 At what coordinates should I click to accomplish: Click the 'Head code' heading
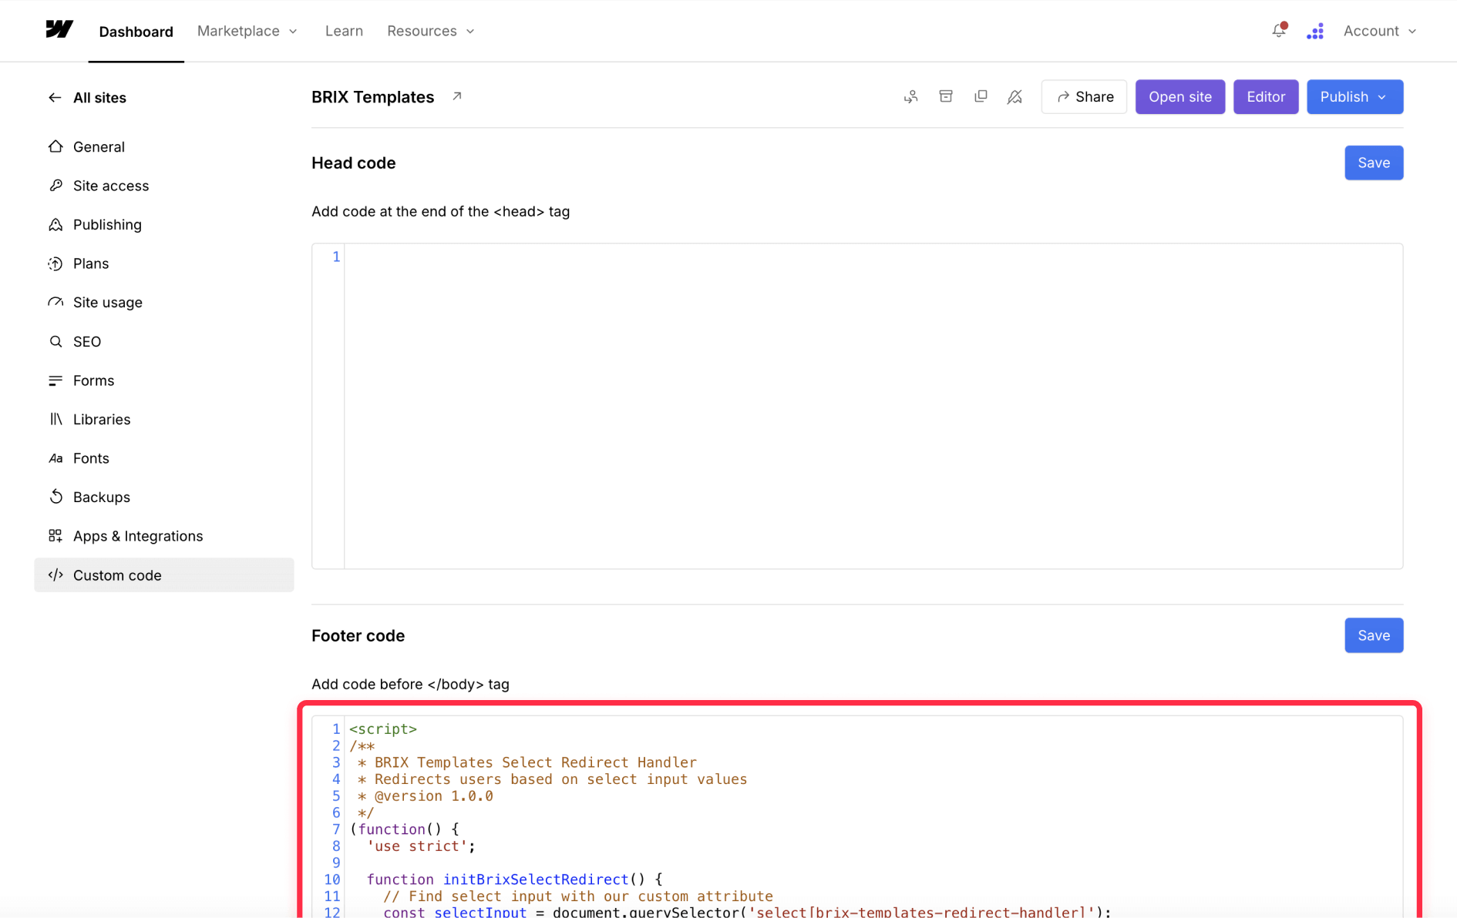[354, 163]
